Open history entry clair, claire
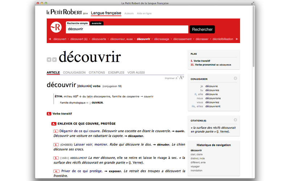 pos(196,155)
